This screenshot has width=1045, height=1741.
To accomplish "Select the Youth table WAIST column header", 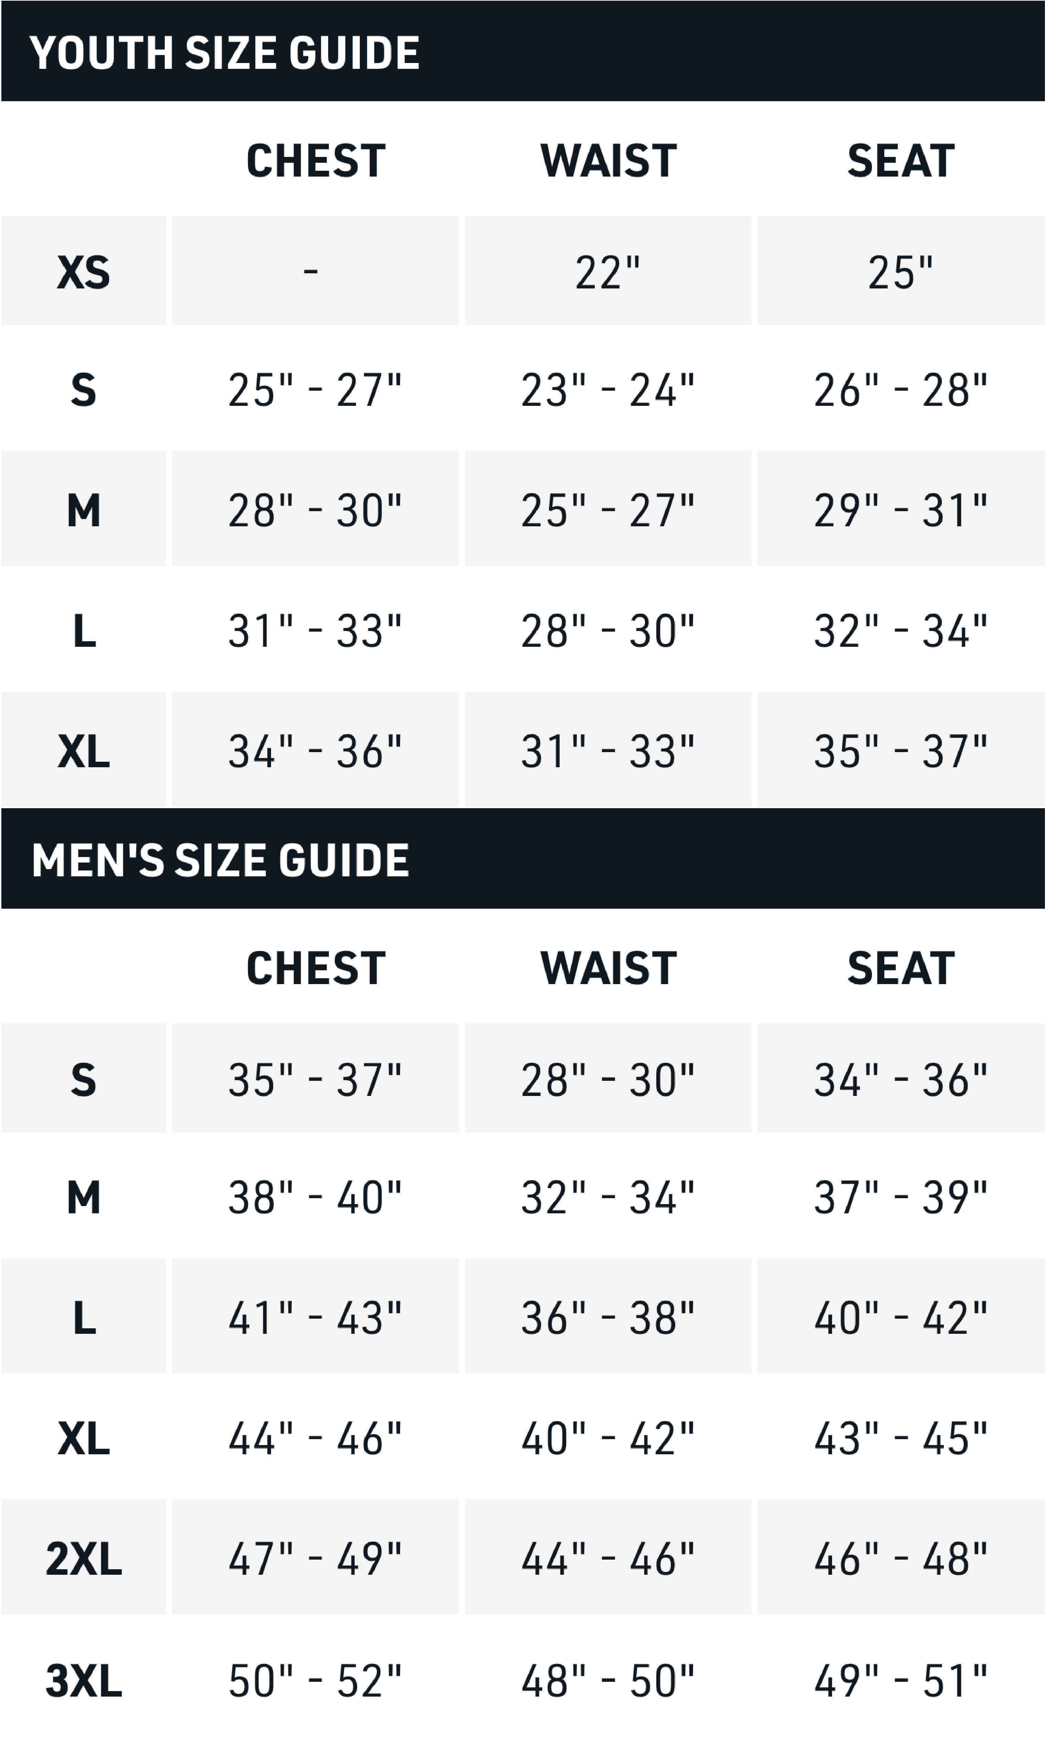I will [x=608, y=161].
